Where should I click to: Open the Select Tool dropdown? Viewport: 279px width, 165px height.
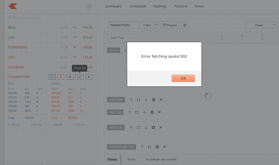[120, 38]
